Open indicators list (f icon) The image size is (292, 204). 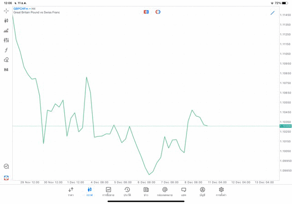[6, 50]
